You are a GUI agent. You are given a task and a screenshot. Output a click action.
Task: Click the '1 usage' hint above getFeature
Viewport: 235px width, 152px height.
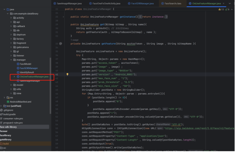tap(74, 40)
